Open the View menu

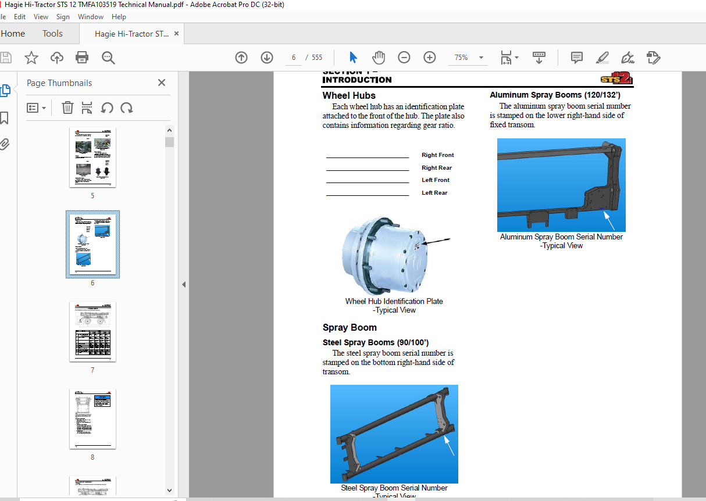[x=41, y=17]
